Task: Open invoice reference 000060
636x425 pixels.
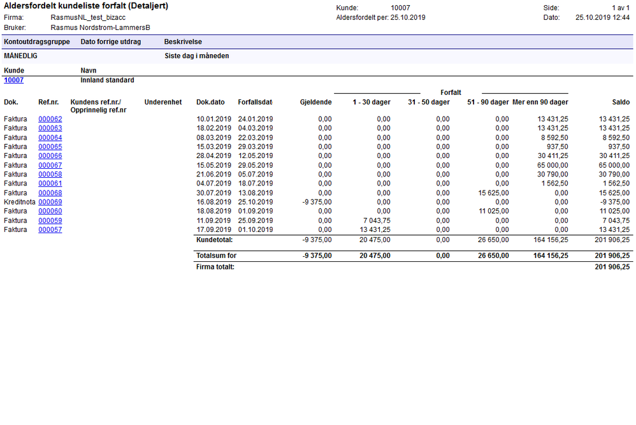Action: click(50, 212)
